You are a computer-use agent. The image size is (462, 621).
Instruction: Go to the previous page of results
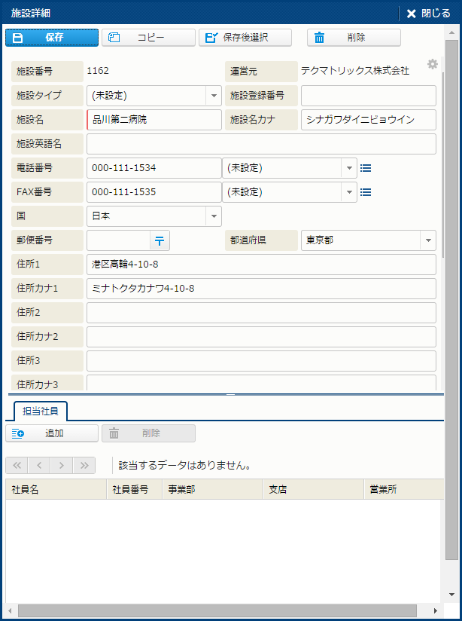pyautogui.click(x=39, y=465)
